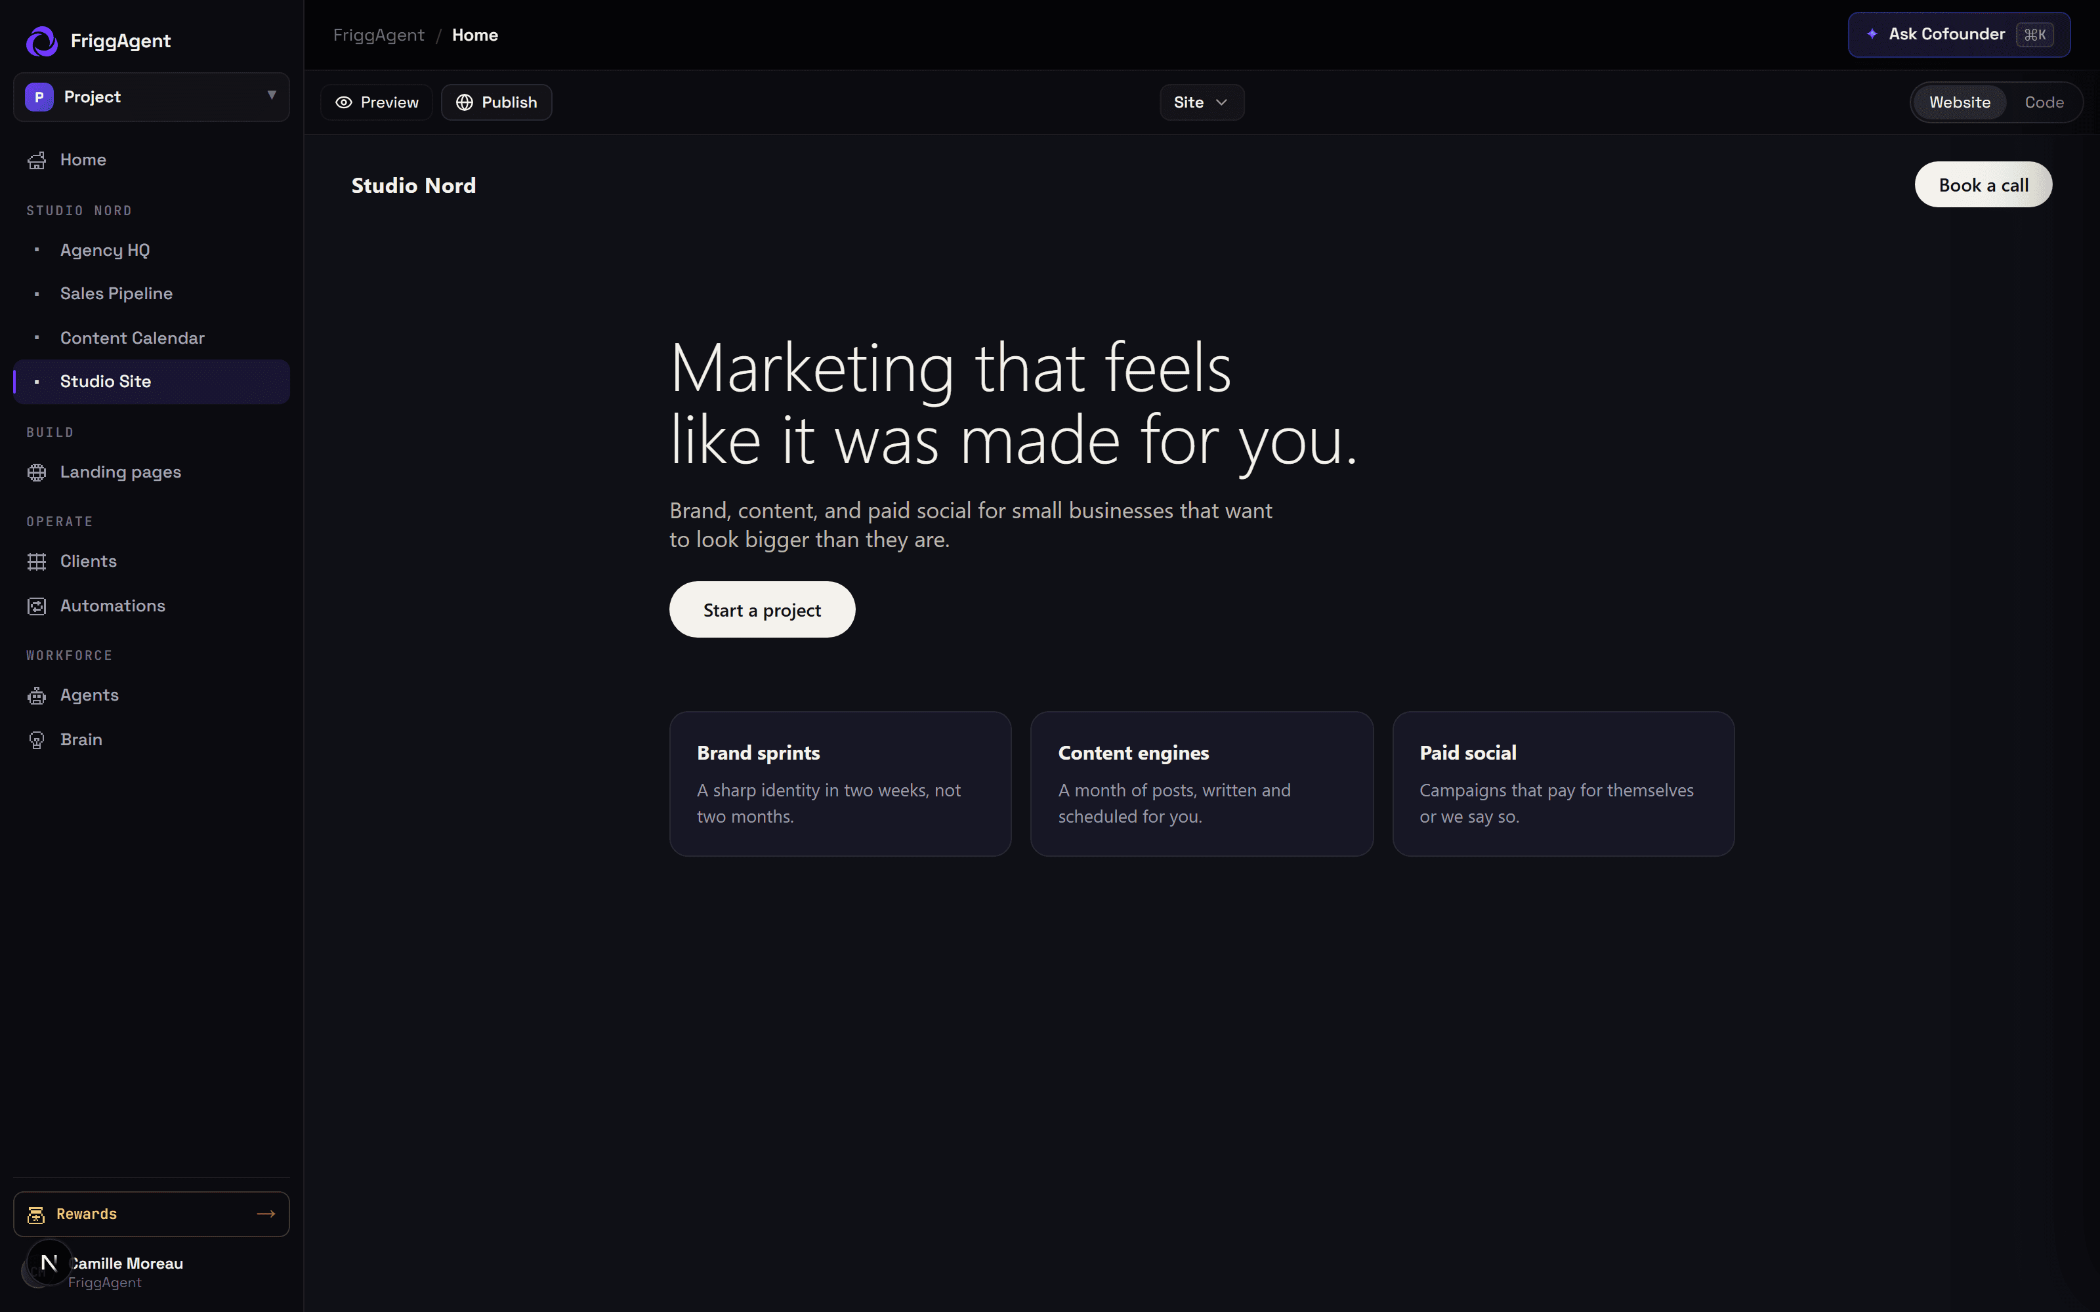
Task: Click the Publish globe icon
Action: point(464,102)
